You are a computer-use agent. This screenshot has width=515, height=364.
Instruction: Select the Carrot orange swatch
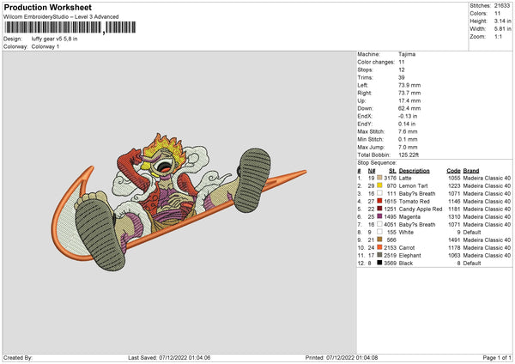point(379,247)
